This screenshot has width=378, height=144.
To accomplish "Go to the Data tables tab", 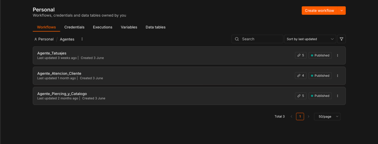I will [155, 27].
